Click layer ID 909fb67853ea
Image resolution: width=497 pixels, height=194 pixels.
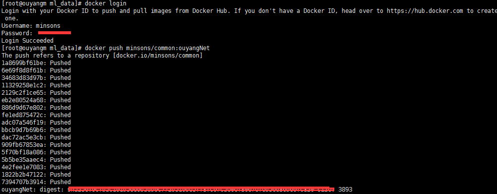click(x=24, y=145)
